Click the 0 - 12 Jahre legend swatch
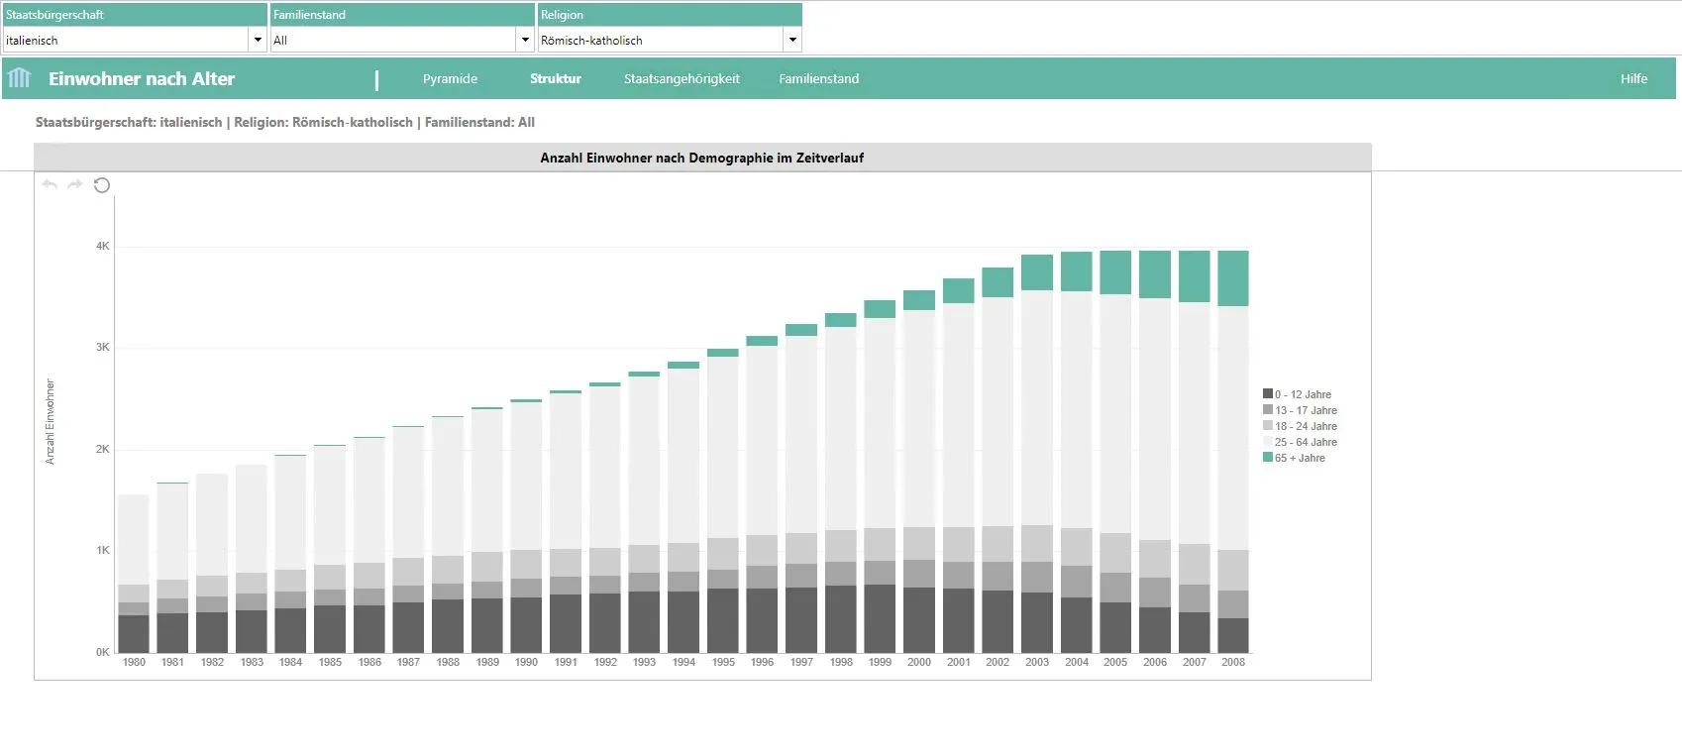Image resolution: width=1682 pixels, height=755 pixels. (x=1268, y=394)
